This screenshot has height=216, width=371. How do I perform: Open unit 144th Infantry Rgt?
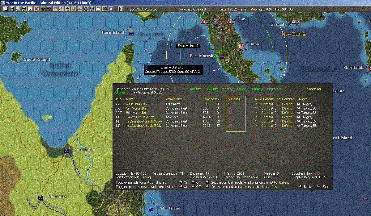140,117
